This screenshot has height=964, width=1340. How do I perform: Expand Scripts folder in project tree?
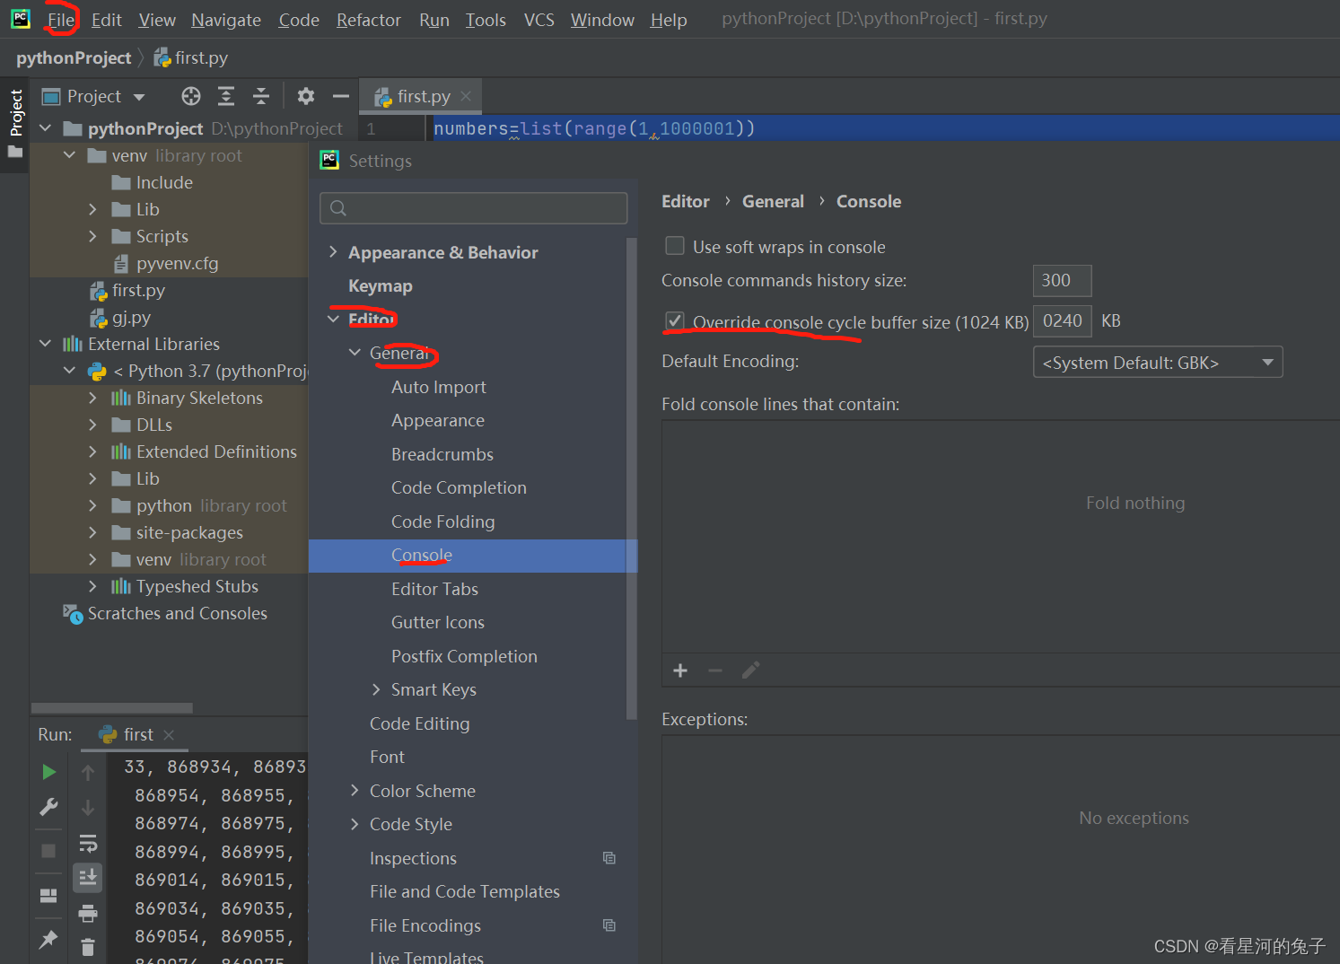tap(92, 236)
